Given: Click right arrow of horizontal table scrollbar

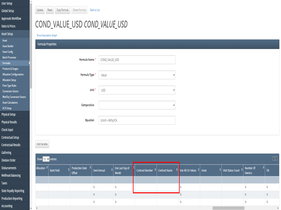Looking at the screenshot, I should [x=278, y=208].
